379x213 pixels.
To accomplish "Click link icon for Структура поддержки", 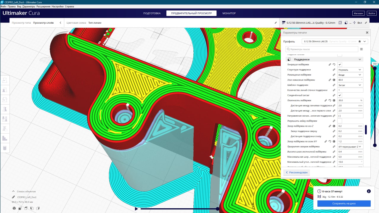I will (x=334, y=70).
